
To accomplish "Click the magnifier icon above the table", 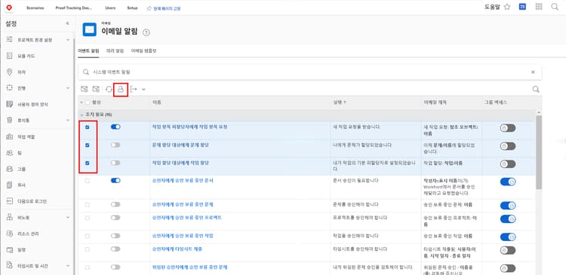I will click(x=536, y=89).
